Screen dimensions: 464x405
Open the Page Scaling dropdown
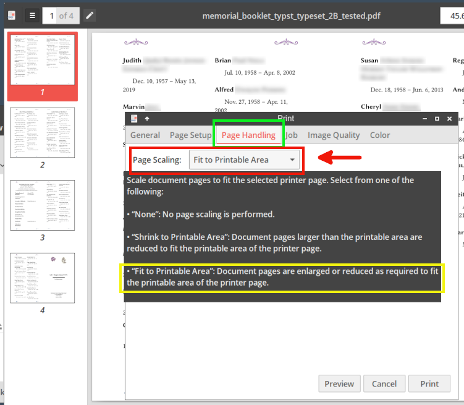244,160
